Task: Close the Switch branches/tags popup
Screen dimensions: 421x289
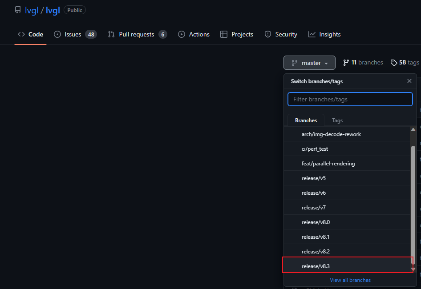Action: (x=409, y=81)
